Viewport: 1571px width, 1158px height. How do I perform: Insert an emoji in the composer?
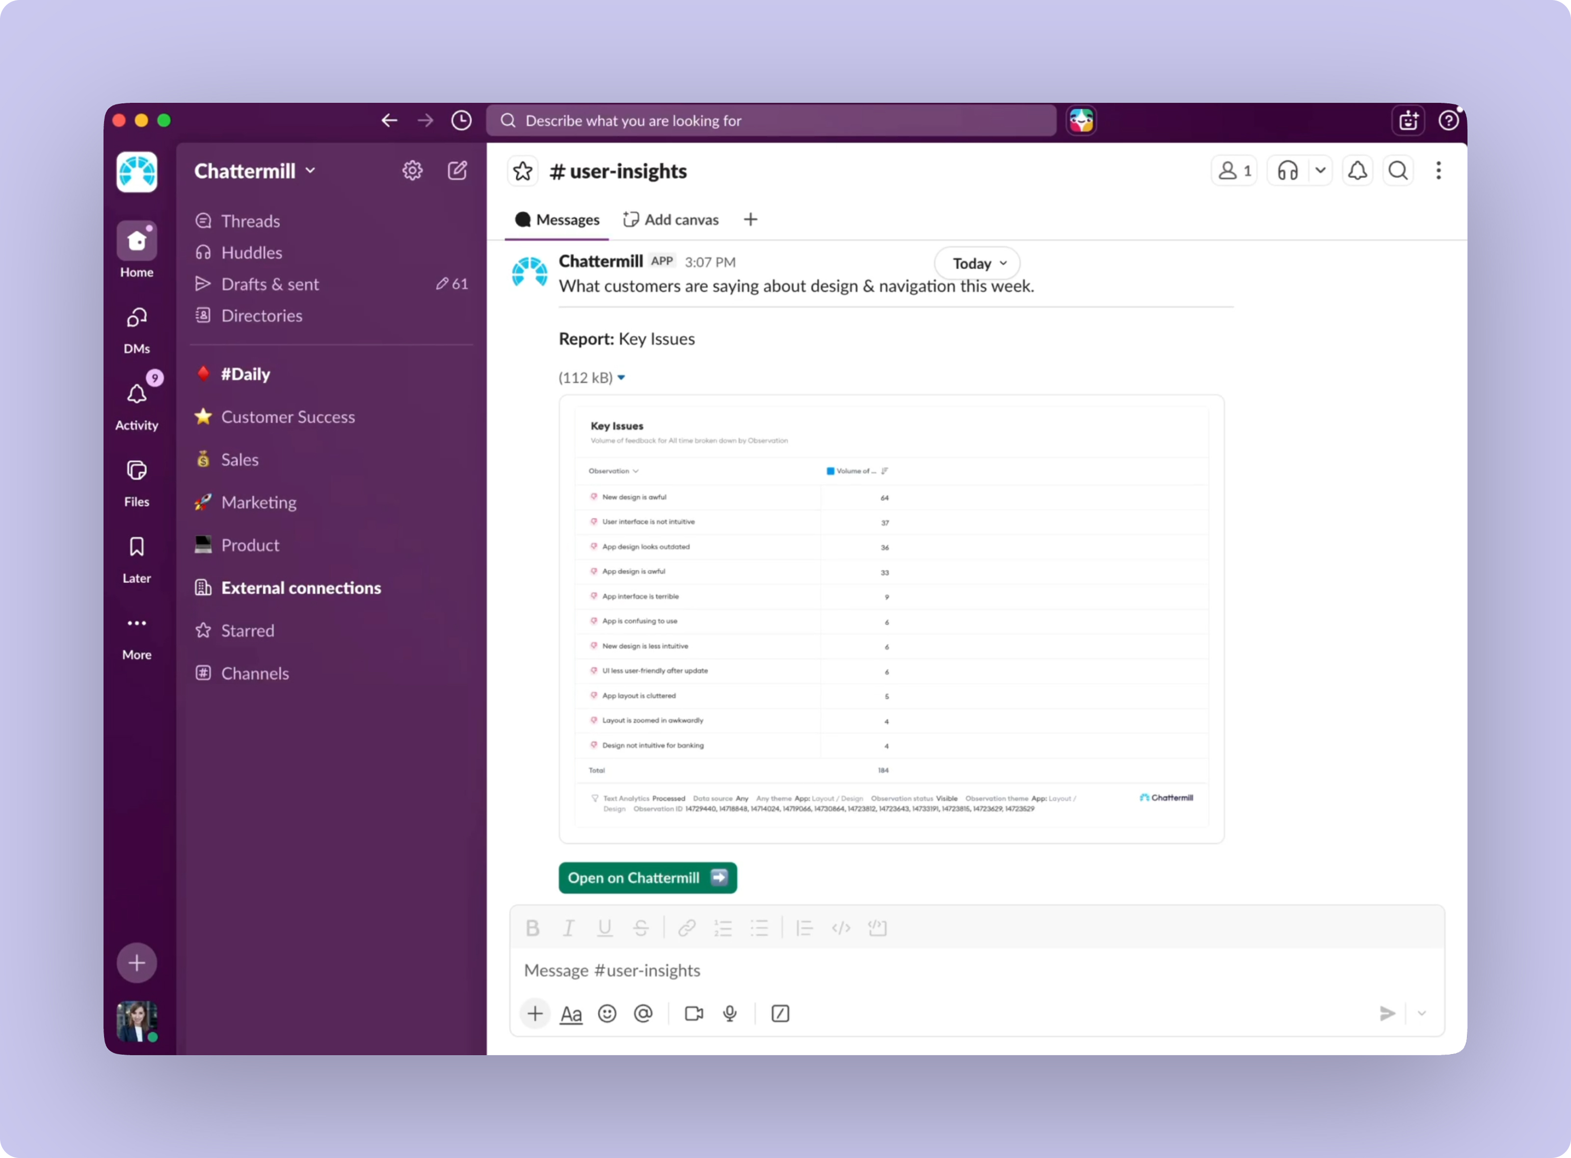coord(607,1014)
